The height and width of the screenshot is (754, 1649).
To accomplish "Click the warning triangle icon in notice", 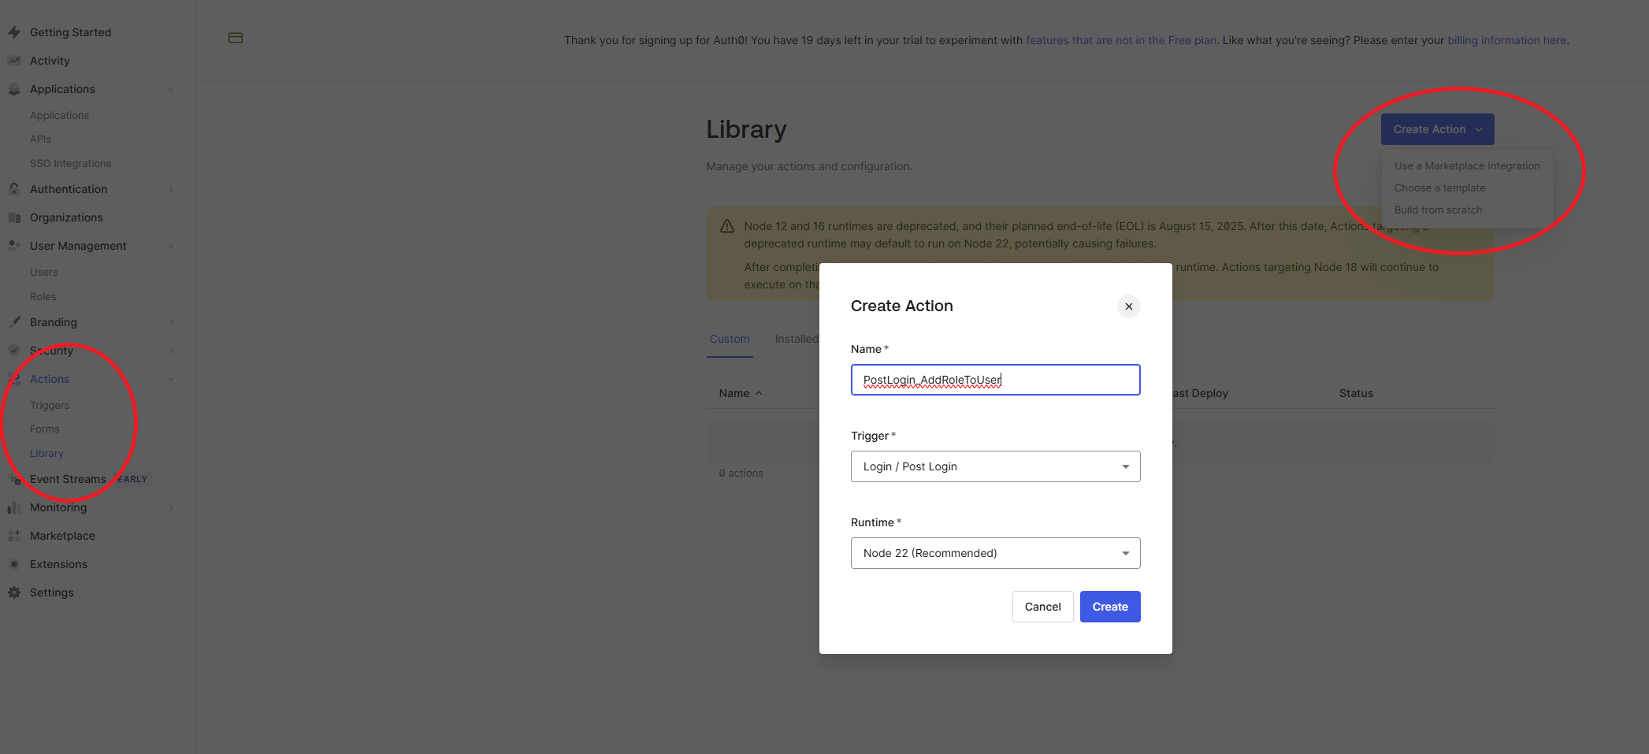I will pyautogui.click(x=727, y=226).
